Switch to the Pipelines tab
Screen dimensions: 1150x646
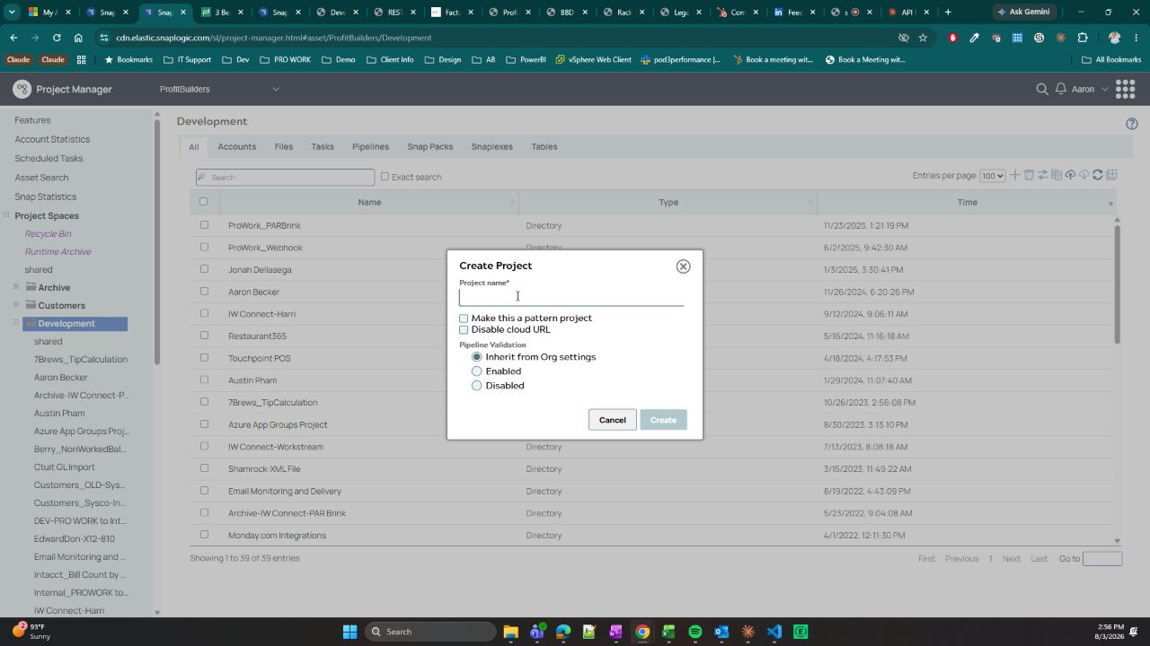click(370, 147)
